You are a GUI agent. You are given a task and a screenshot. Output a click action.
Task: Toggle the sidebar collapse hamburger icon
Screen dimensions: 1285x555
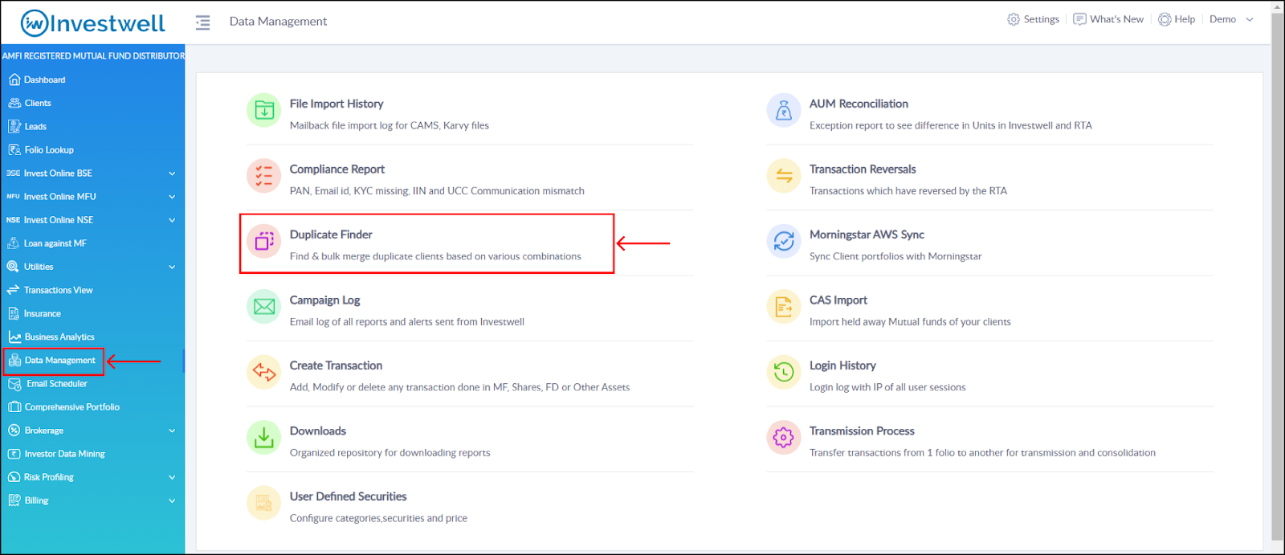pyautogui.click(x=203, y=22)
